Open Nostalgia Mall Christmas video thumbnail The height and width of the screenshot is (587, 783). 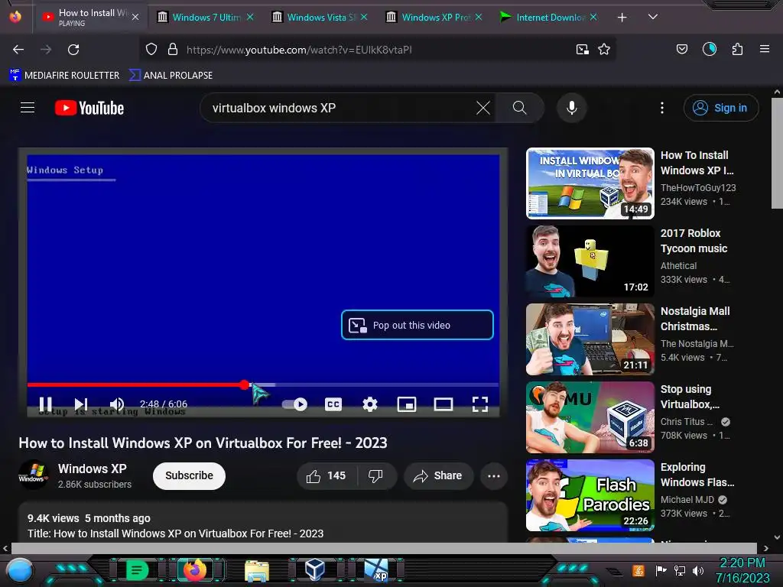(x=590, y=339)
